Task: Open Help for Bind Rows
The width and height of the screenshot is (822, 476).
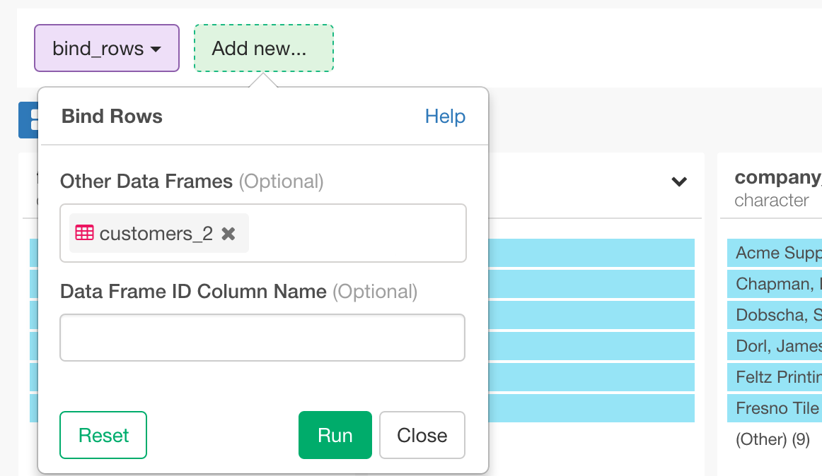Action: [445, 116]
